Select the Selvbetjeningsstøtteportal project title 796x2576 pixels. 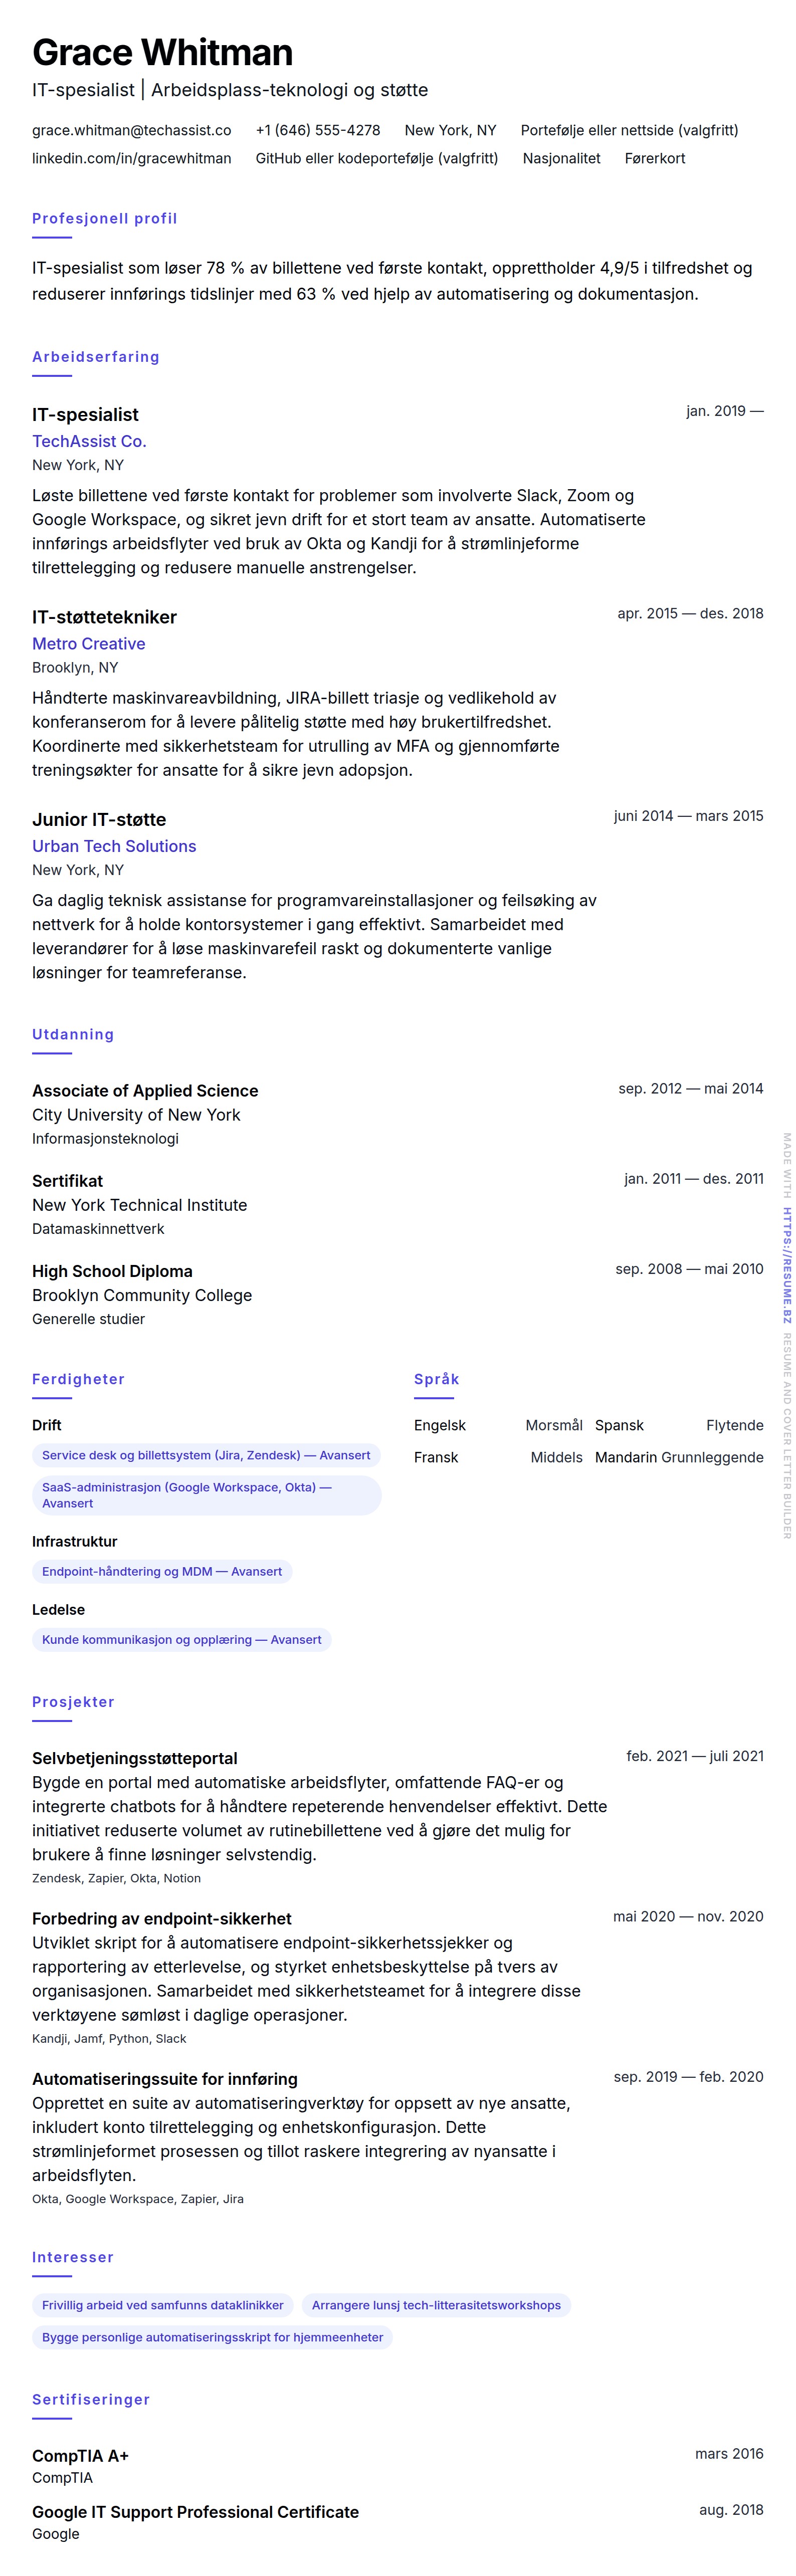point(134,1757)
